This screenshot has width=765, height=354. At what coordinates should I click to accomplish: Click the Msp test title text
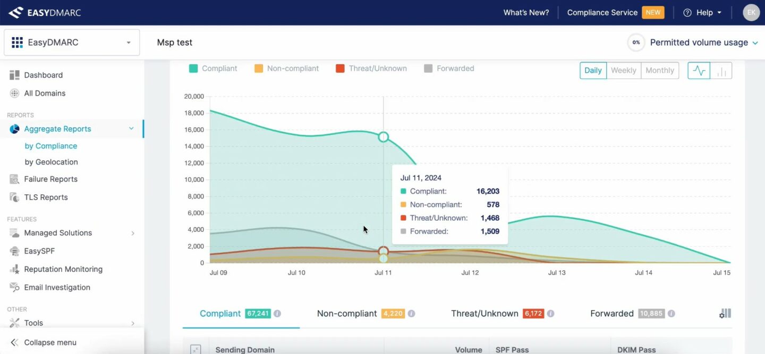(x=175, y=42)
